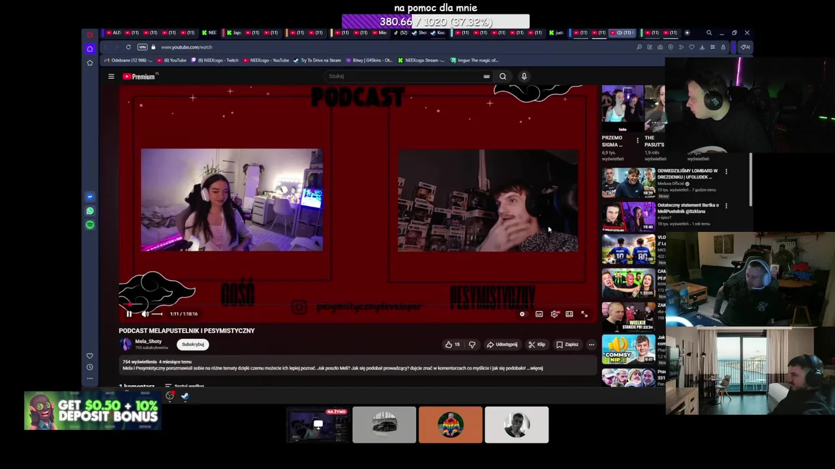Seek on the red video progress bar
This screenshot has width=835, height=469.
pos(357,304)
